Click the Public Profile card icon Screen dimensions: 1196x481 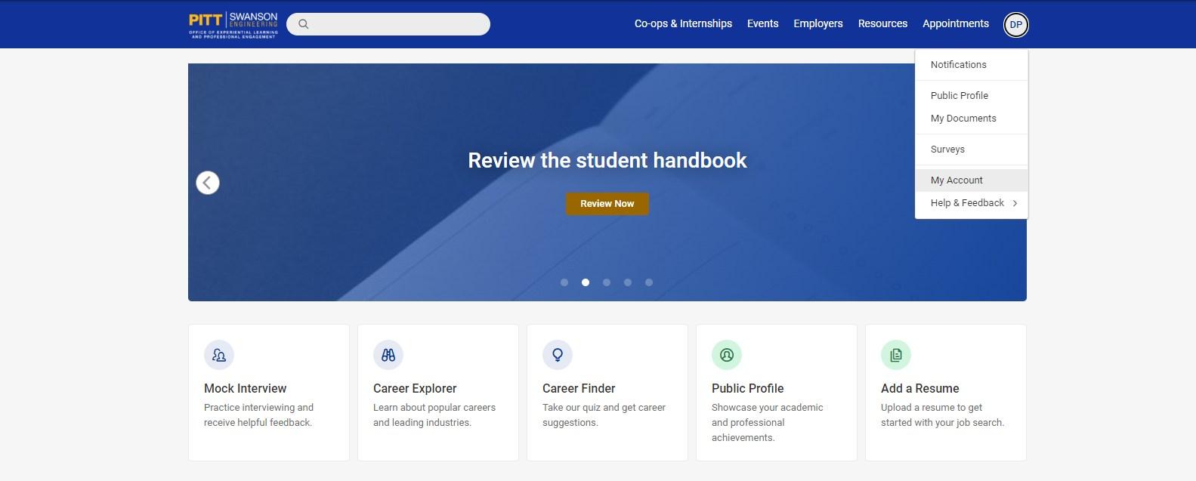[x=727, y=355]
